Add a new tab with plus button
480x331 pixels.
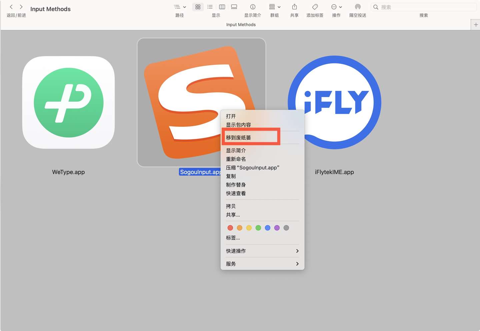(x=476, y=25)
